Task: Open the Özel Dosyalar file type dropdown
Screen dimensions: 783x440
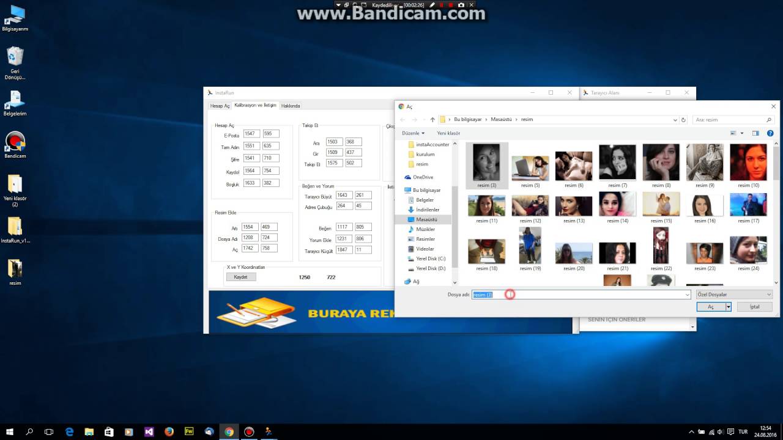Action: (x=734, y=295)
